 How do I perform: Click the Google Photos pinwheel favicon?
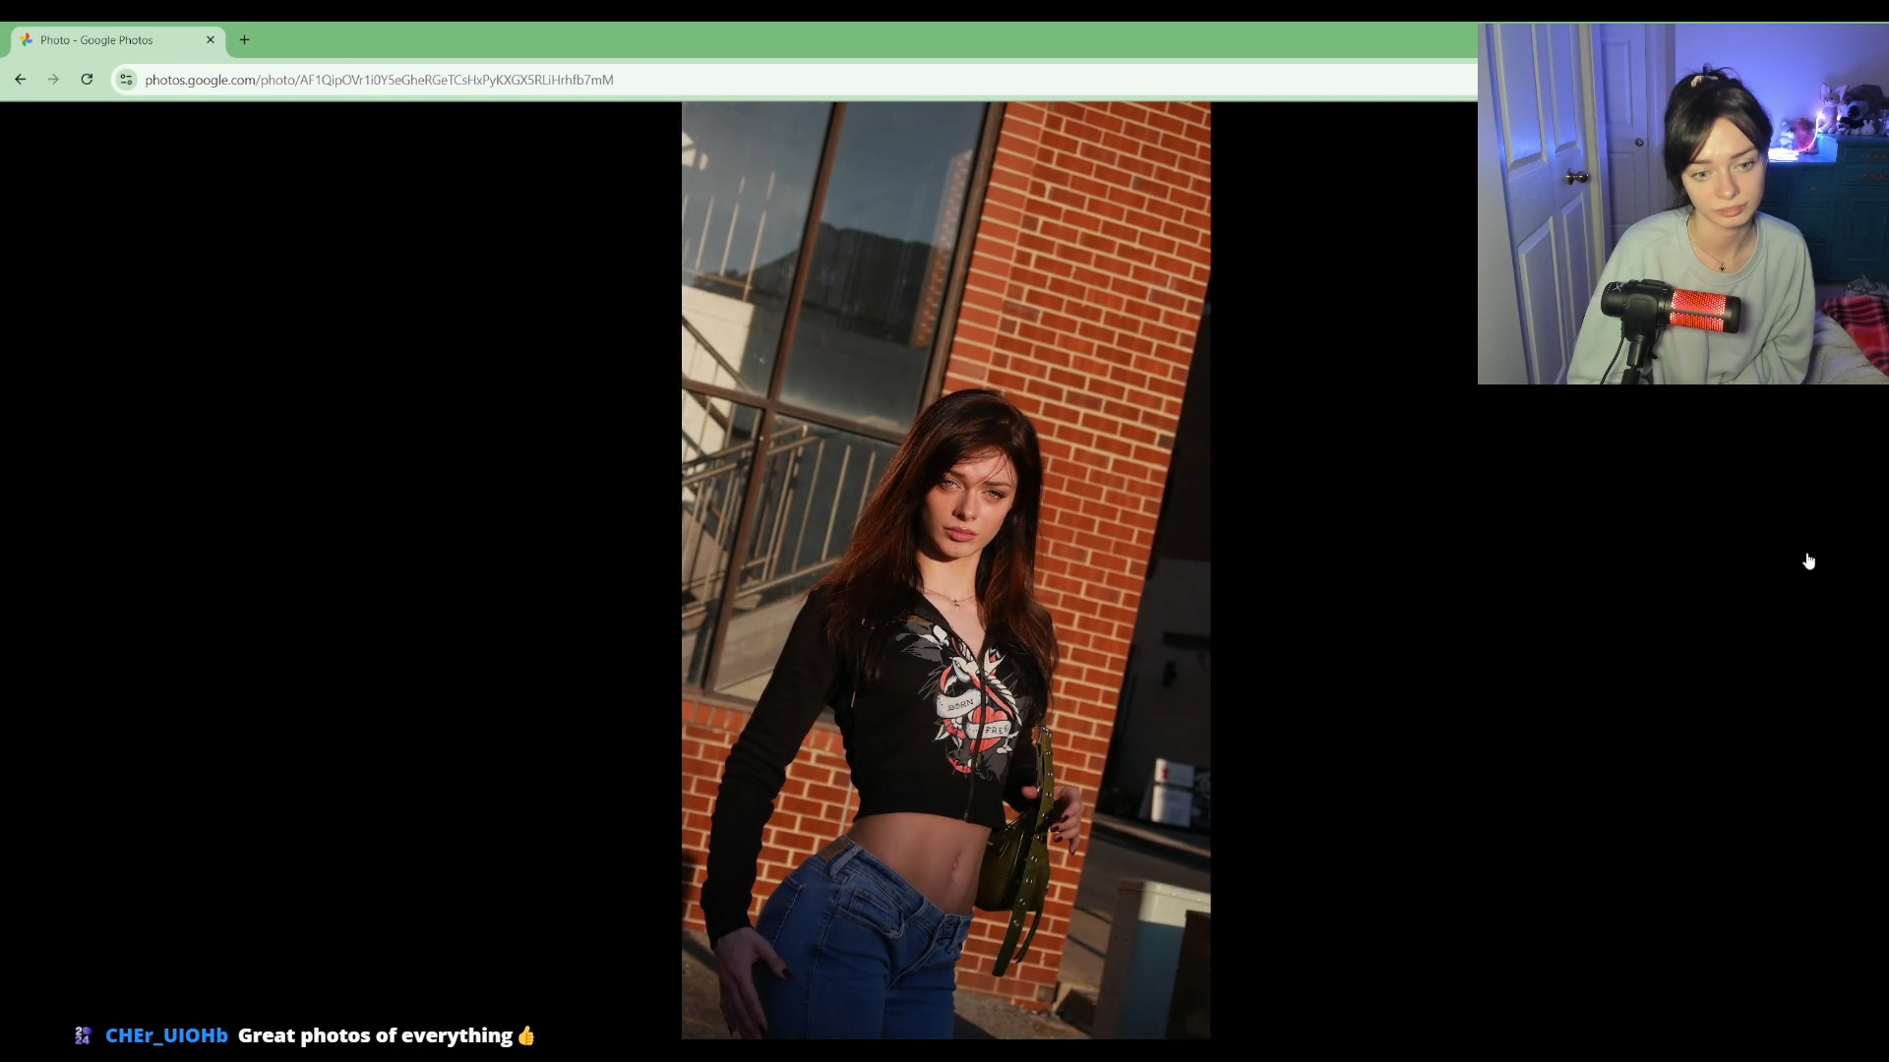coord(27,40)
